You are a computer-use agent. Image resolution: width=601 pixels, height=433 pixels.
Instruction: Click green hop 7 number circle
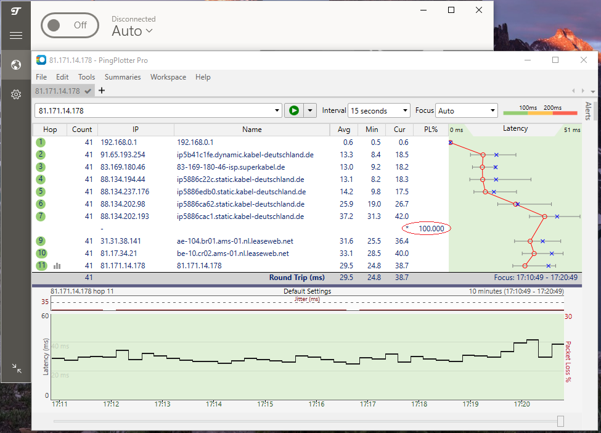point(41,216)
